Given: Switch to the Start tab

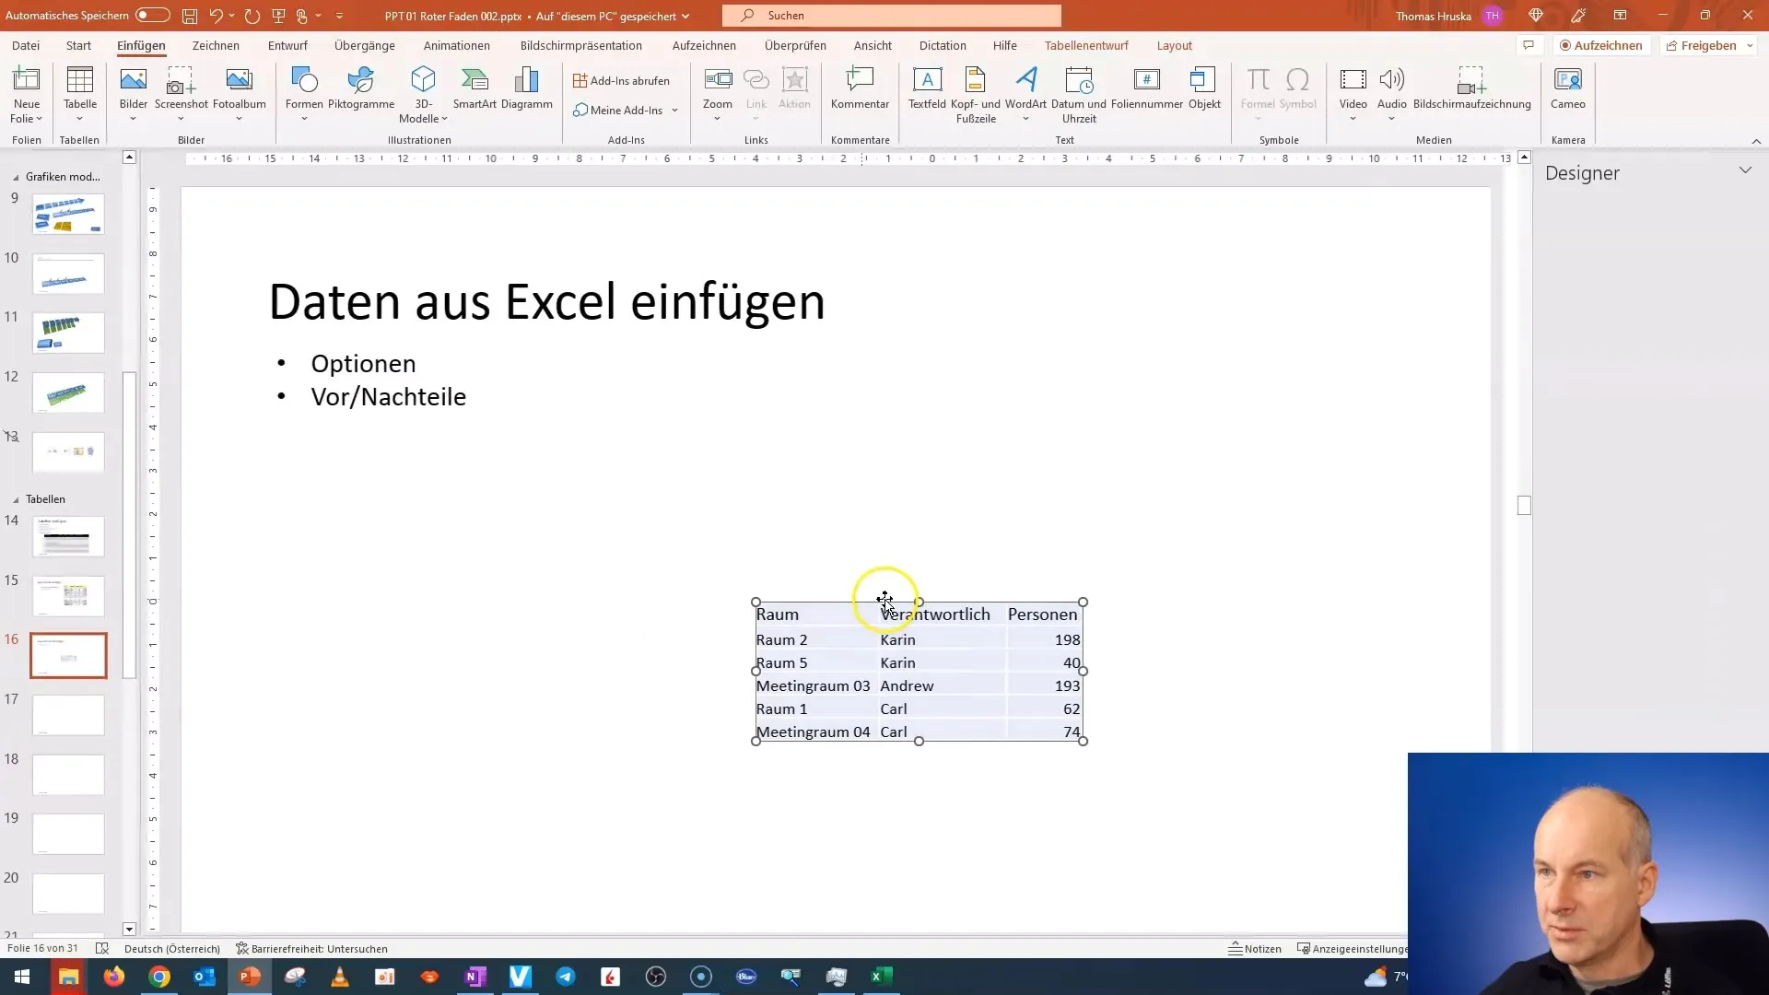Looking at the screenshot, I should pyautogui.click(x=78, y=45).
